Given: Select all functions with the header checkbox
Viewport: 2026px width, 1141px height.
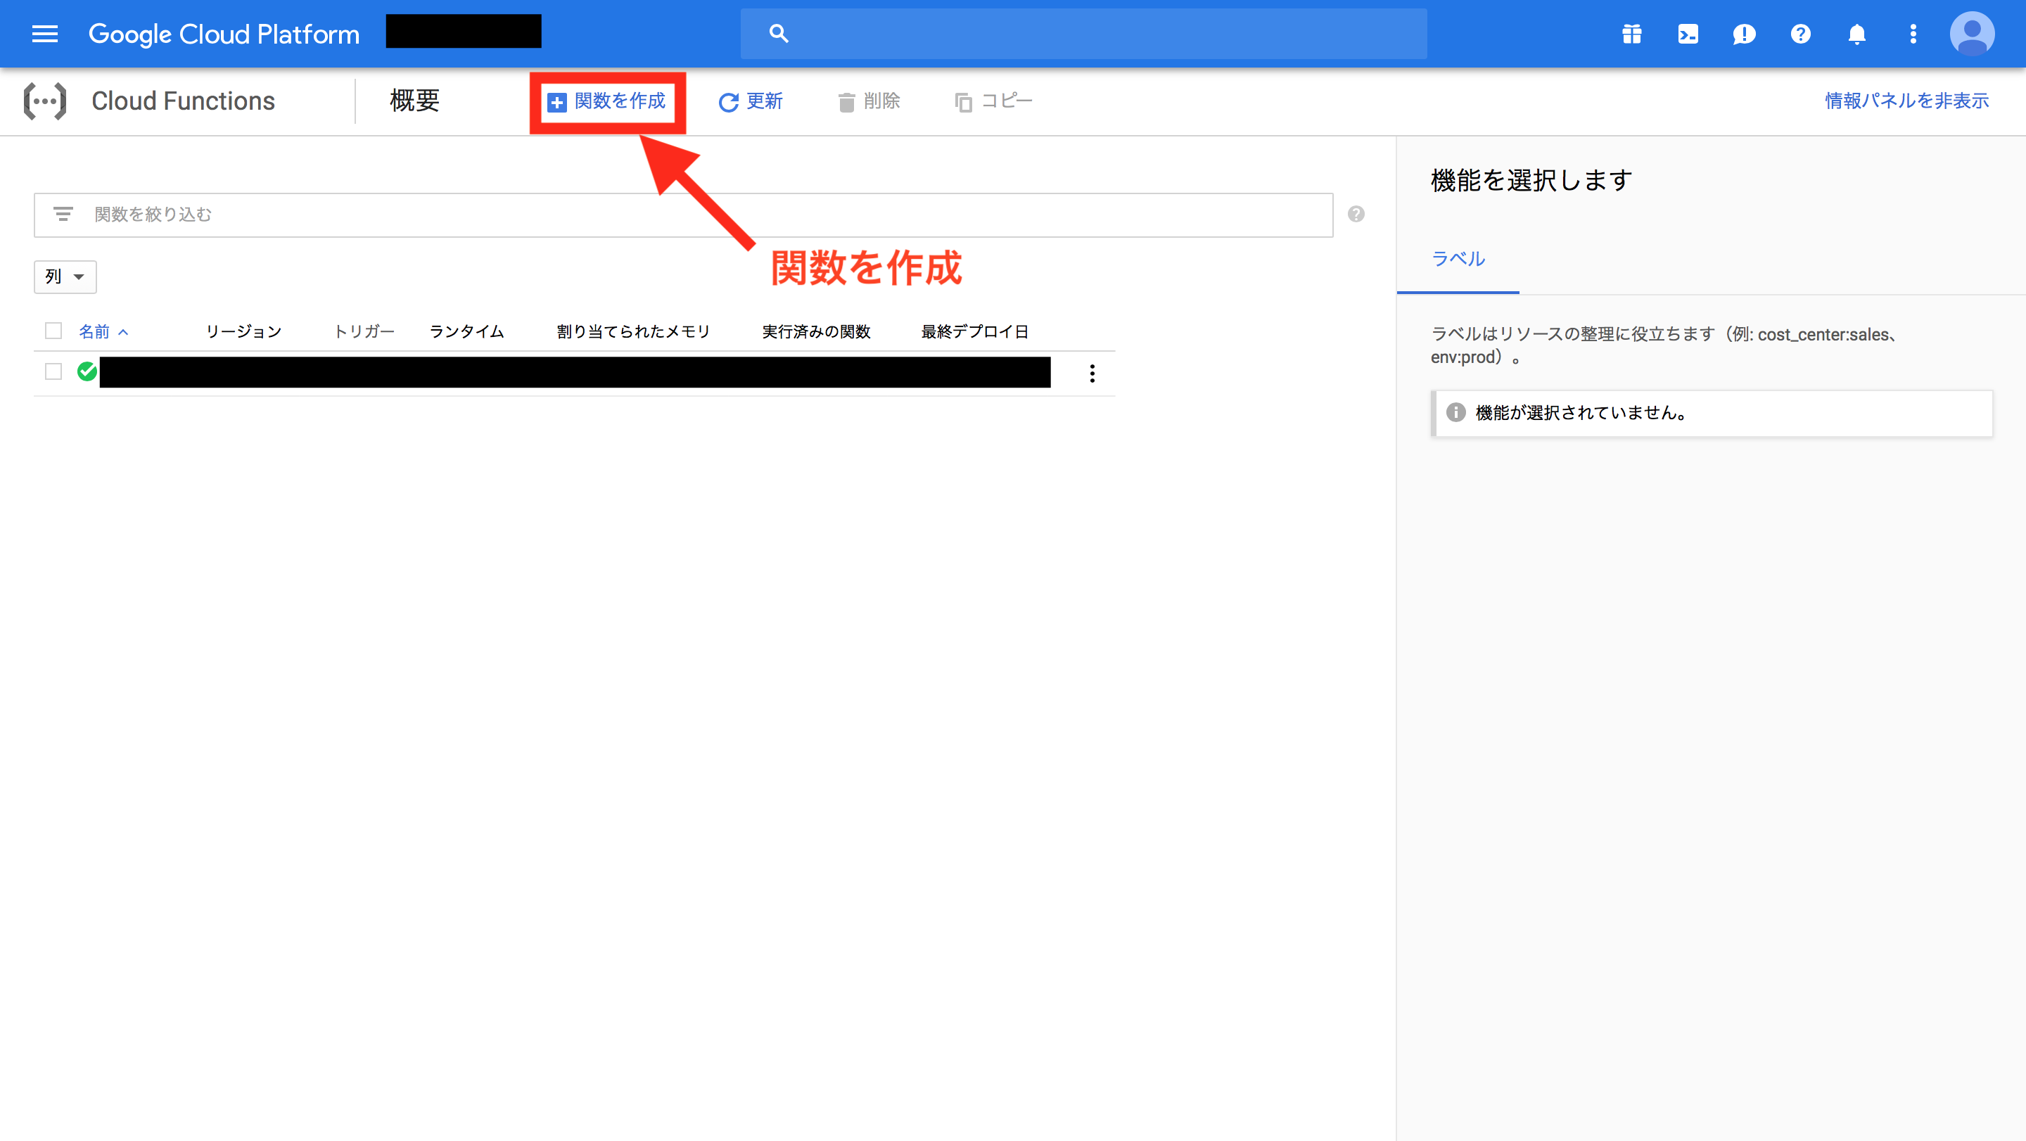Looking at the screenshot, I should pyautogui.click(x=53, y=330).
